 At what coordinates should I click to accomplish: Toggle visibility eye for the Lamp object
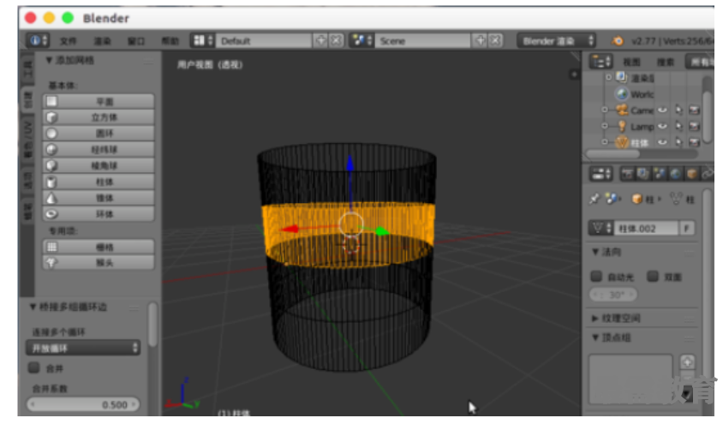coord(662,126)
